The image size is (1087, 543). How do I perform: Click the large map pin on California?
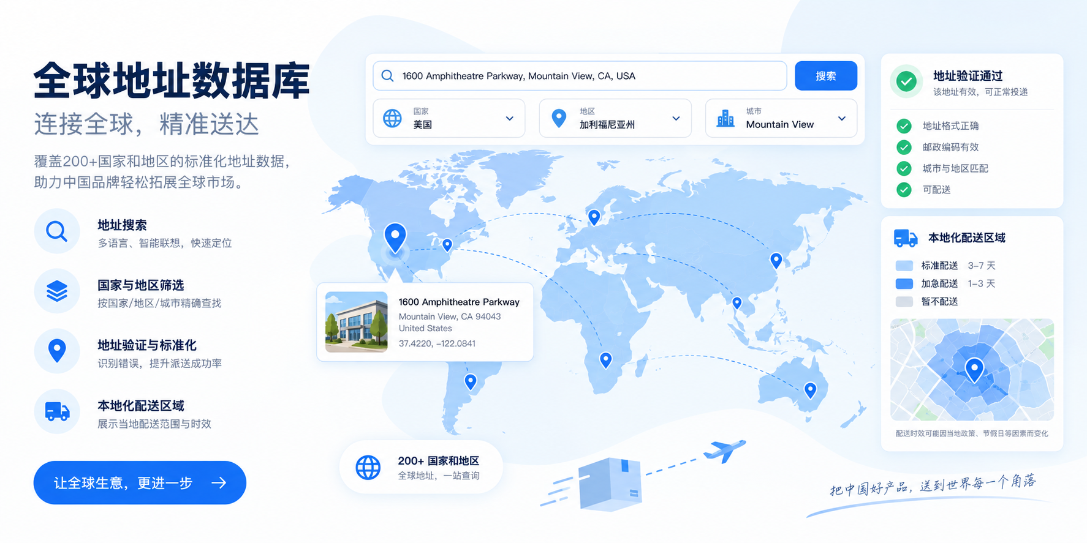click(x=395, y=238)
